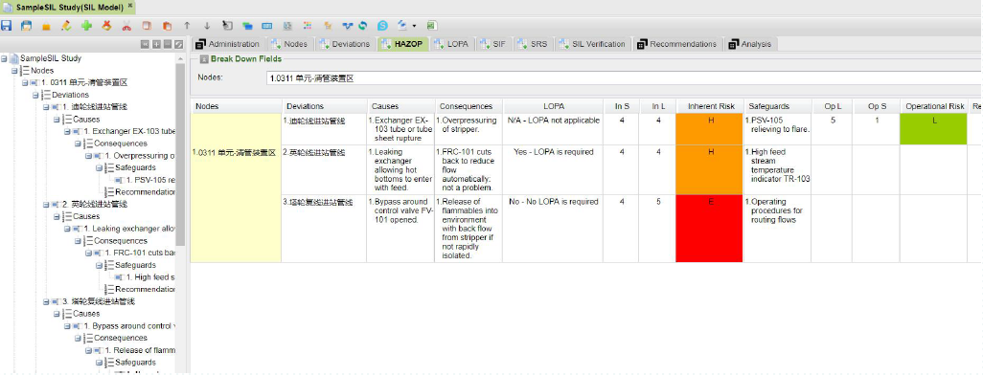
Task: Click the move up arrow icon
Action: pos(187,26)
